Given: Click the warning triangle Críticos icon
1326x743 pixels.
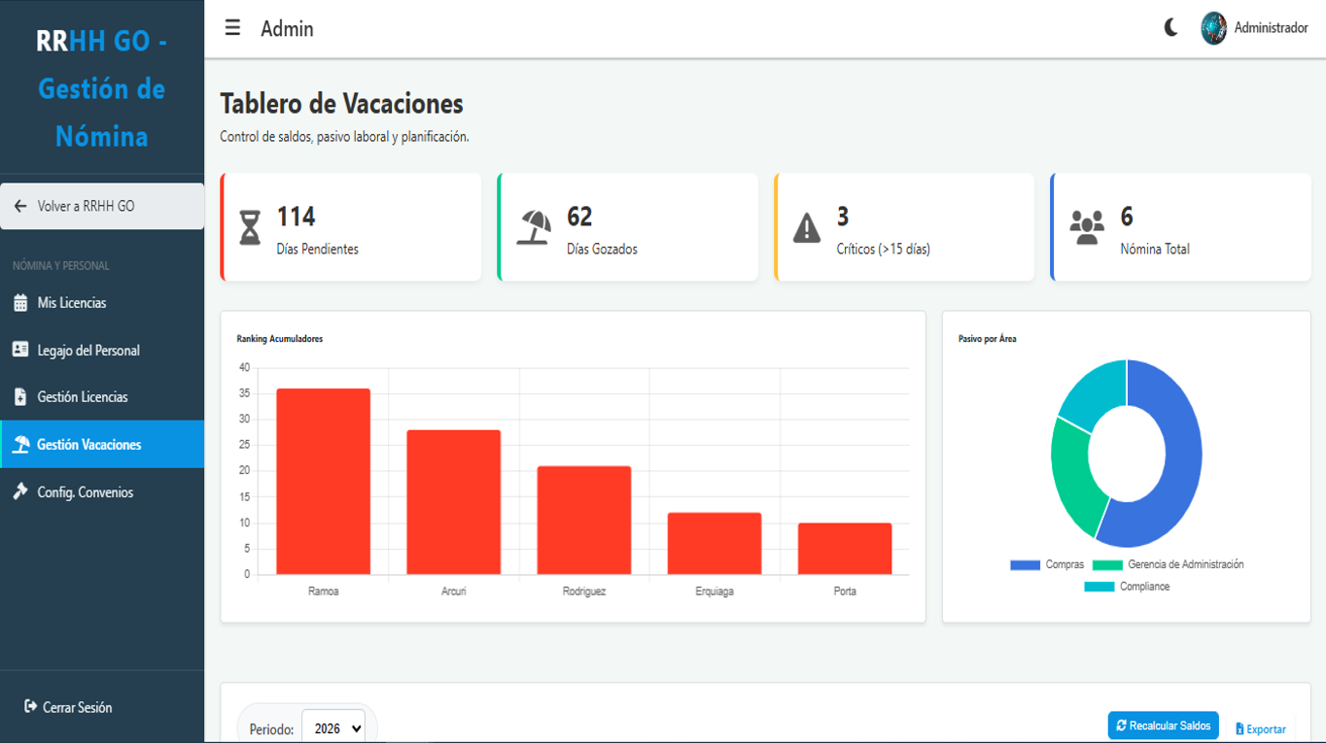Looking at the screenshot, I should 807,228.
